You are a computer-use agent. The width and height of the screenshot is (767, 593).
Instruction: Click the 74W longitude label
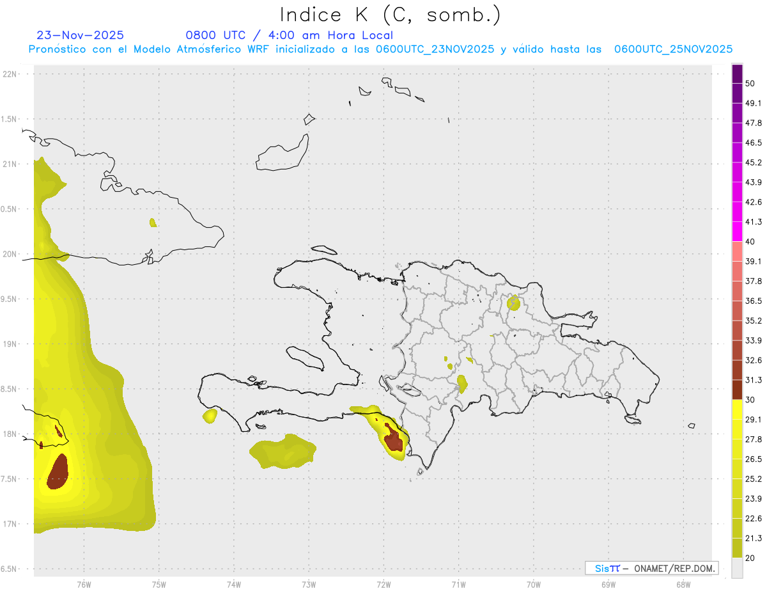click(234, 584)
